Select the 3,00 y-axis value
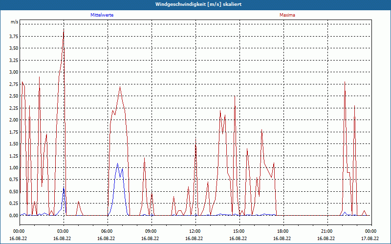This screenshot has height=244, width=391. pyautogui.click(x=14, y=72)
